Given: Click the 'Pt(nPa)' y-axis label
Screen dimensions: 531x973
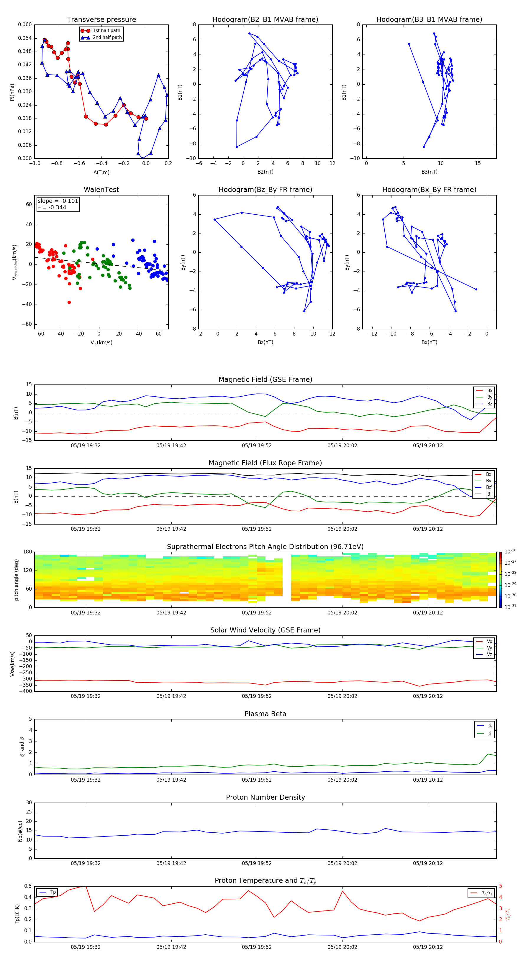Looking at the screenshot, I should click(12, 92).
